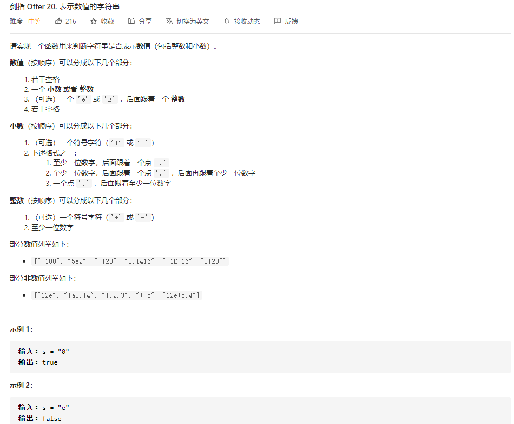Viewport: 514px width, 424px height.
Task: Click the 接收动态 bell icon
Action: (227, 21)
